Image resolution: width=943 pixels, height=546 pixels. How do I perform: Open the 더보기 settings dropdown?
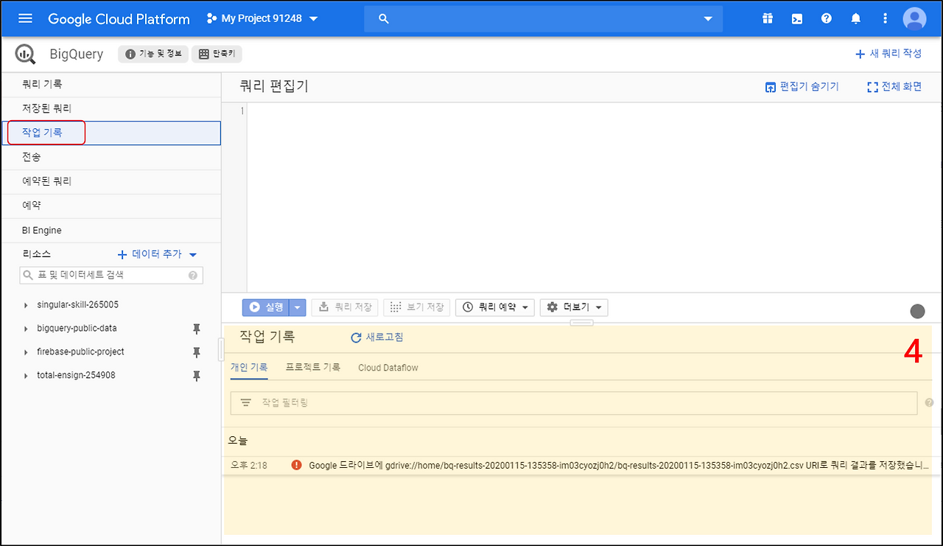[574, 307]
